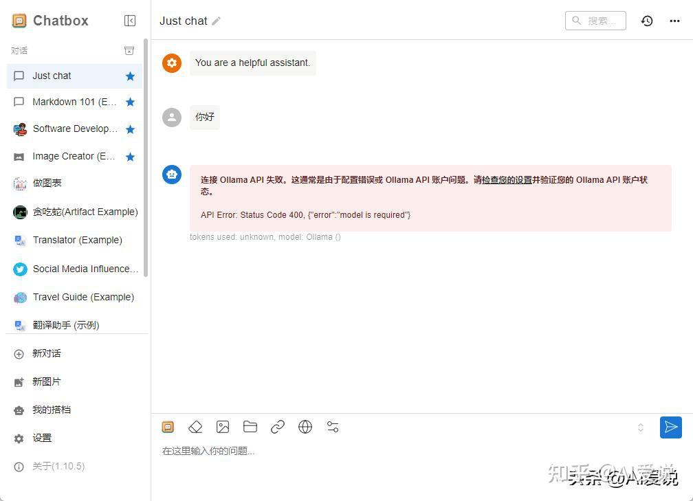This screenshot has height=501, width=693.
Task: Switch to the Translator (Example) conversation
Action: click(x=76, y=239)
